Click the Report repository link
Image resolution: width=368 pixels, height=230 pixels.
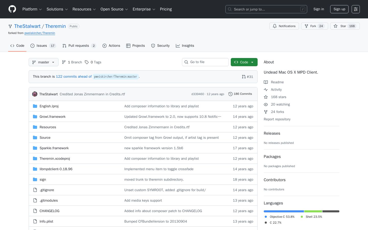277,119
